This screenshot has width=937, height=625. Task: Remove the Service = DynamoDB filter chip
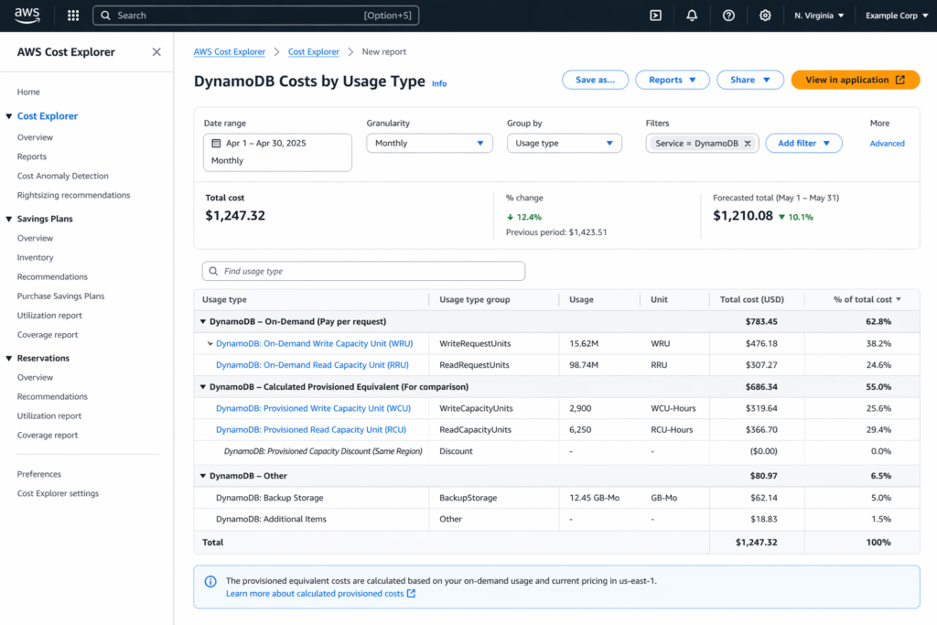coord(748,144)
